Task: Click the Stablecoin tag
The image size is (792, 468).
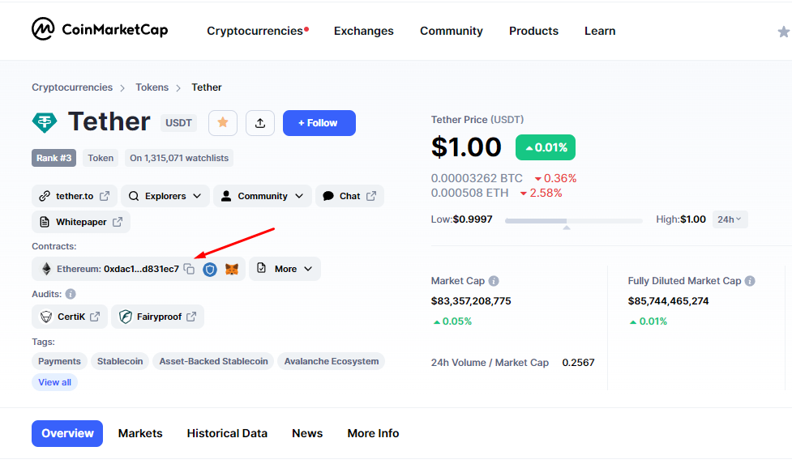Action: point(120,361)
